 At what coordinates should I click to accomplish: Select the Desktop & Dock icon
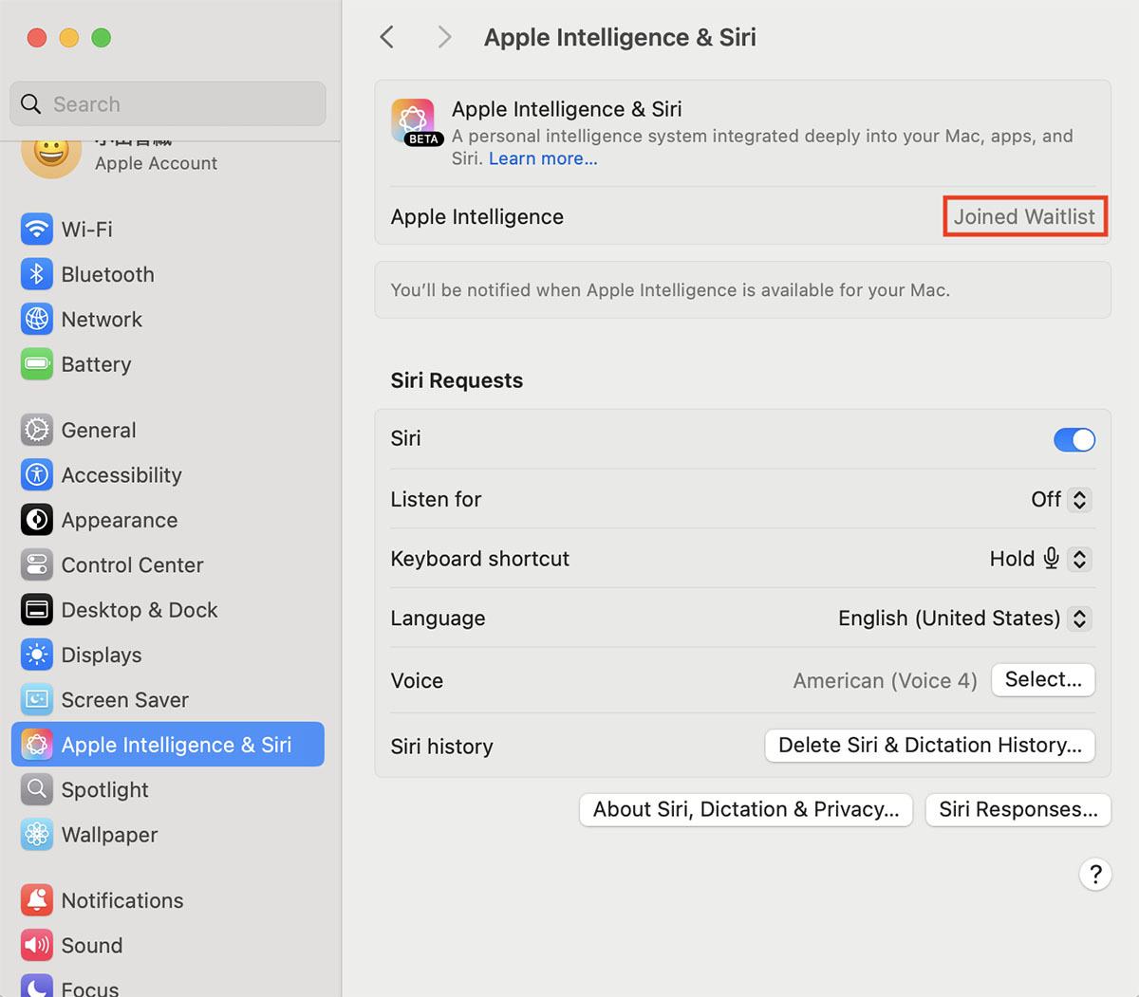[37, 610]
